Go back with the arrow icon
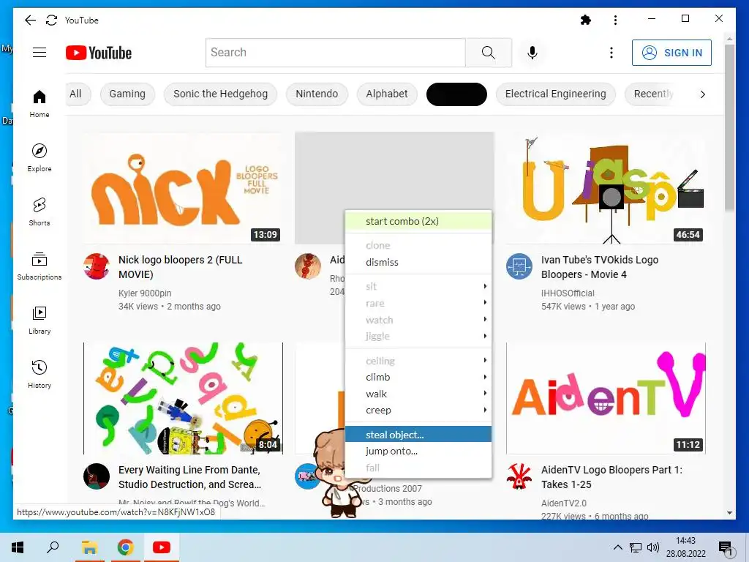Screen dimensions: 749x562 [x=30, y=20]
